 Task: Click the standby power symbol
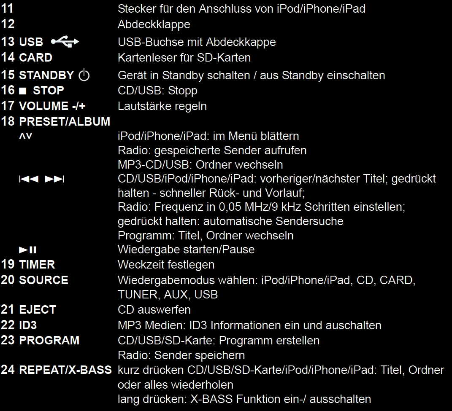point(84,75)
